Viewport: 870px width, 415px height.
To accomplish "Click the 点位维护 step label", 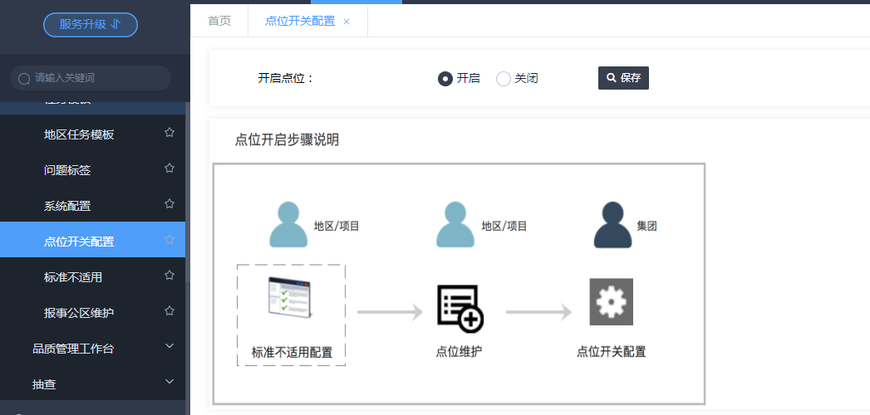I will (459, 351).
